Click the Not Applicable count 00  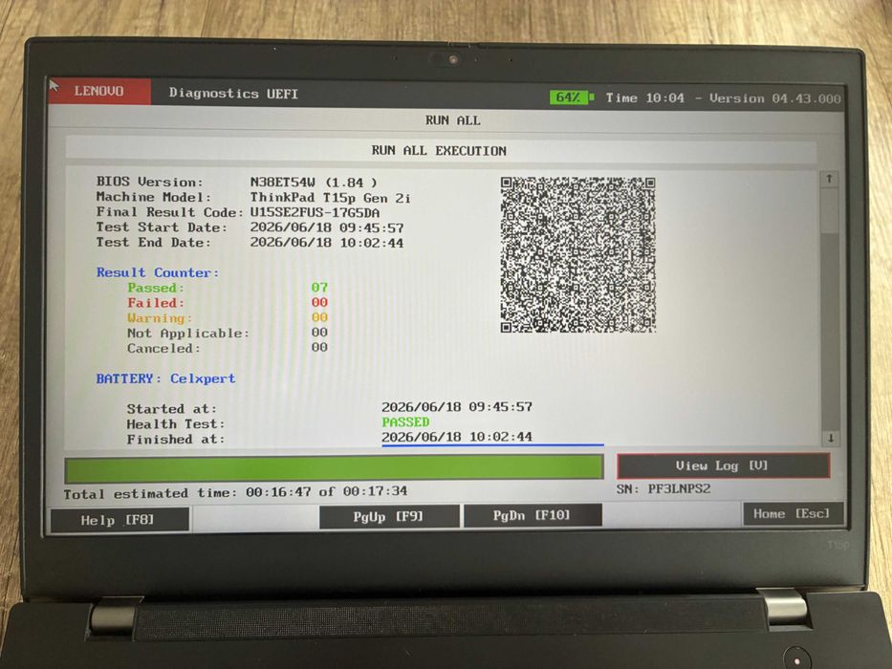click(x=319, y=332)
